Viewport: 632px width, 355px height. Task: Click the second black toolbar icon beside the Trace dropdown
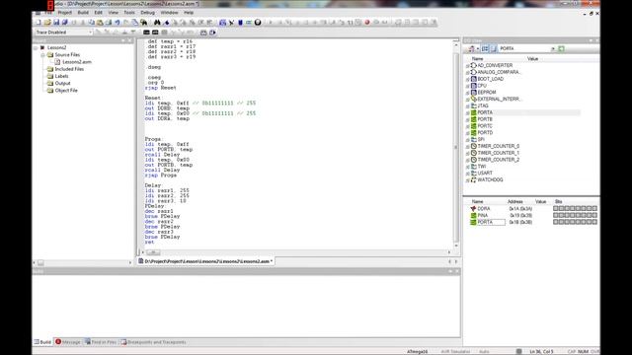click(155, 33)
